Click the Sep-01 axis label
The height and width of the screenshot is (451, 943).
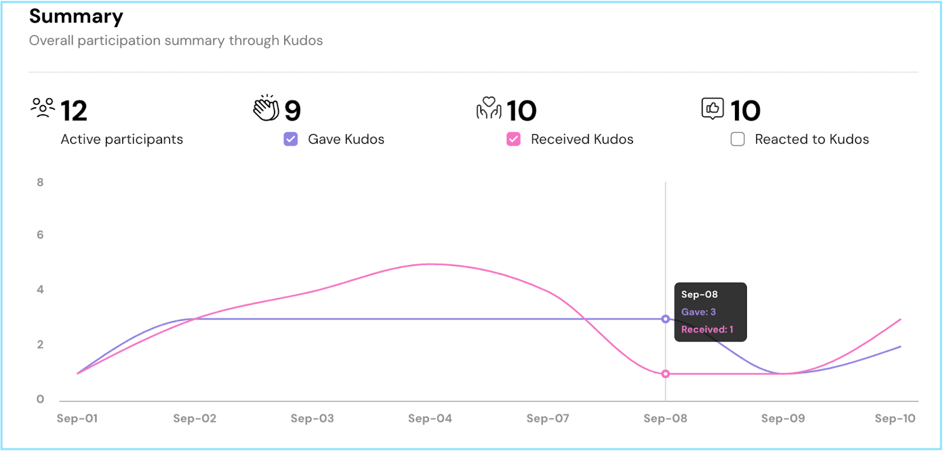(77, 419)
